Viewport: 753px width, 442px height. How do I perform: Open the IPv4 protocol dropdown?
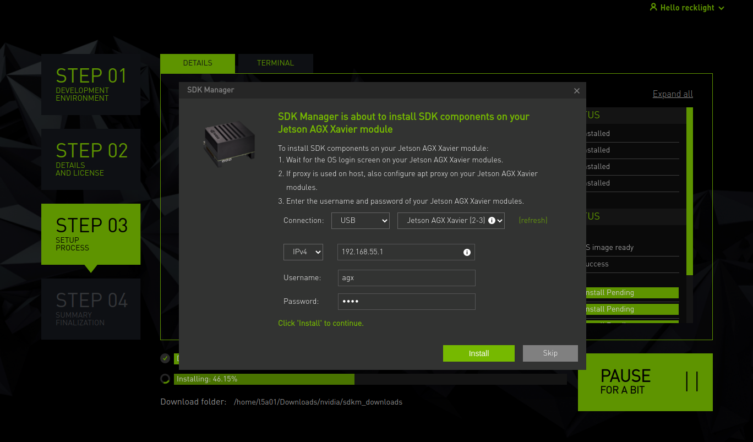coord(303,252)
